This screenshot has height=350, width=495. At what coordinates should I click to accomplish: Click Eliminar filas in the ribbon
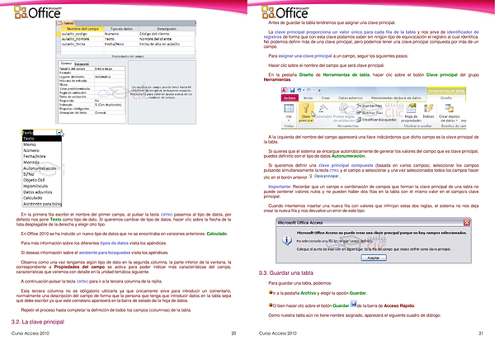point(370,112)
